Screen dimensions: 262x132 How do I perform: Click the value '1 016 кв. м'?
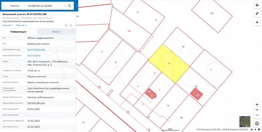[33, 71]
